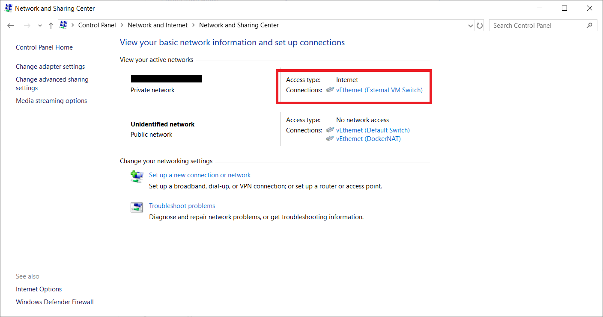Open Control Panel Home
This screenshot has height=317, width=603.
(44, 47)
